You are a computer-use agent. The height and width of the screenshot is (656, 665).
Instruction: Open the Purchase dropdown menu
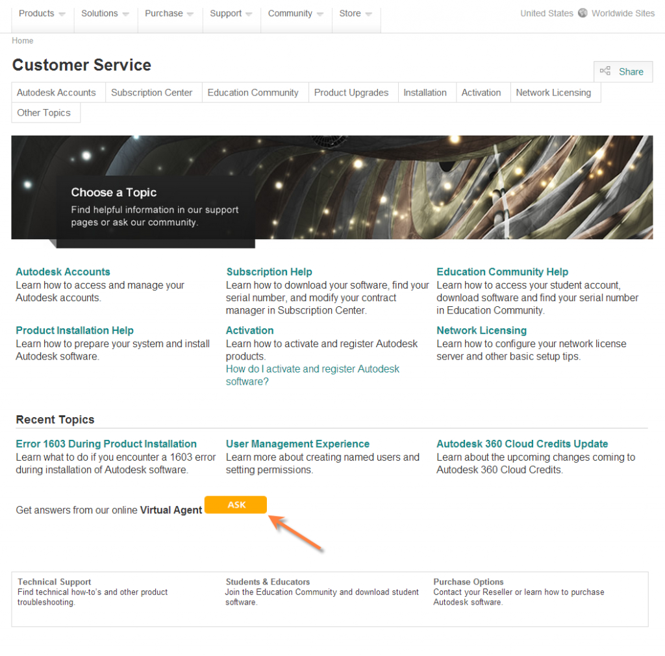pyautogui.click(x=169, y=14)
